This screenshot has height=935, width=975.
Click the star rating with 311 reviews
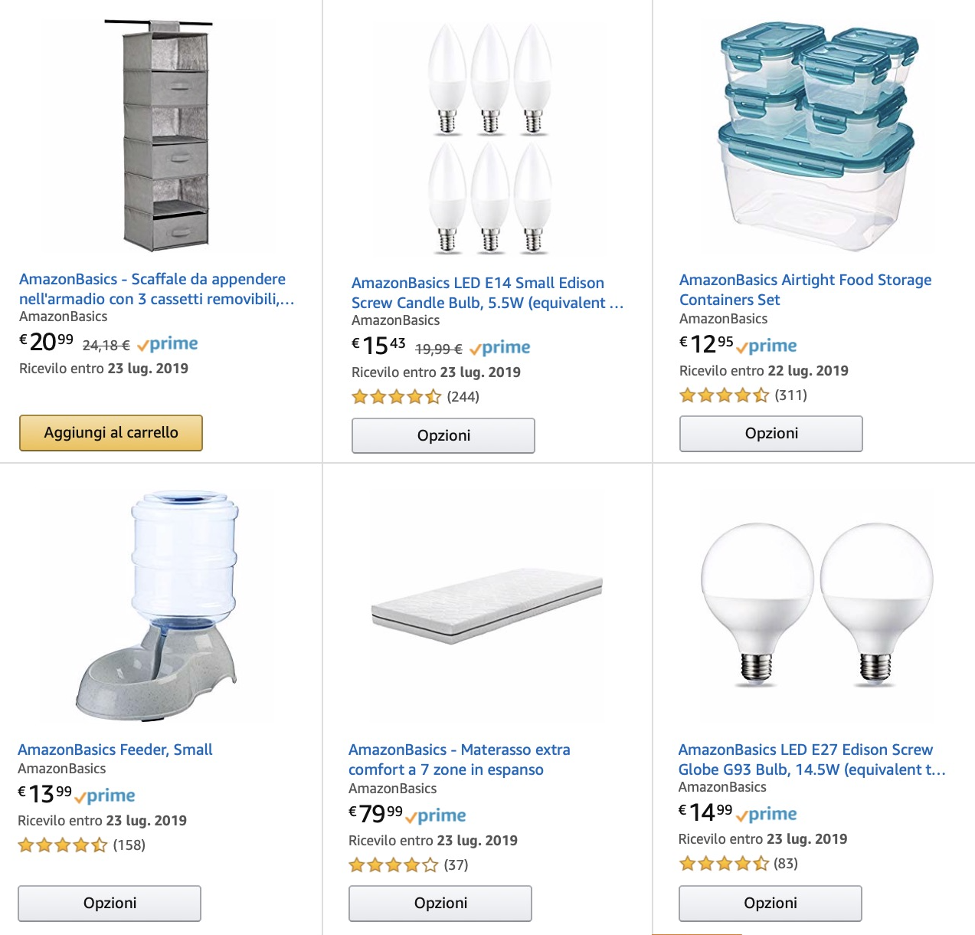pyautogui.click(x=724, y=395)
